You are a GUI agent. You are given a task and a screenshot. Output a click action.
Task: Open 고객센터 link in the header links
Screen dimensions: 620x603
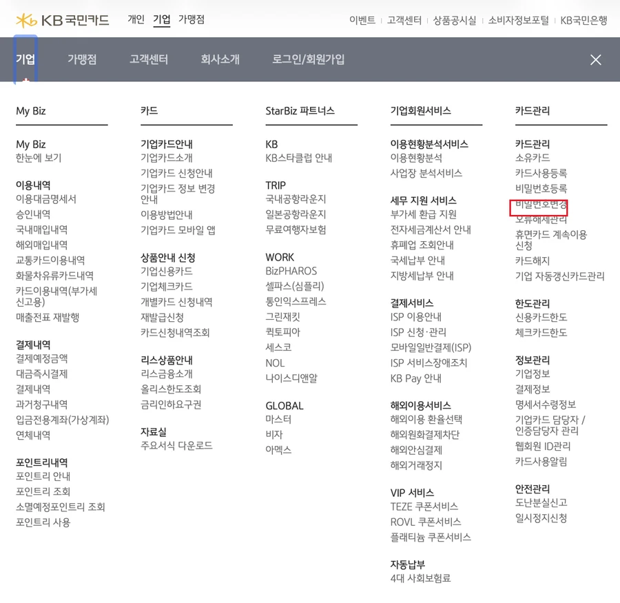point(404,20)
